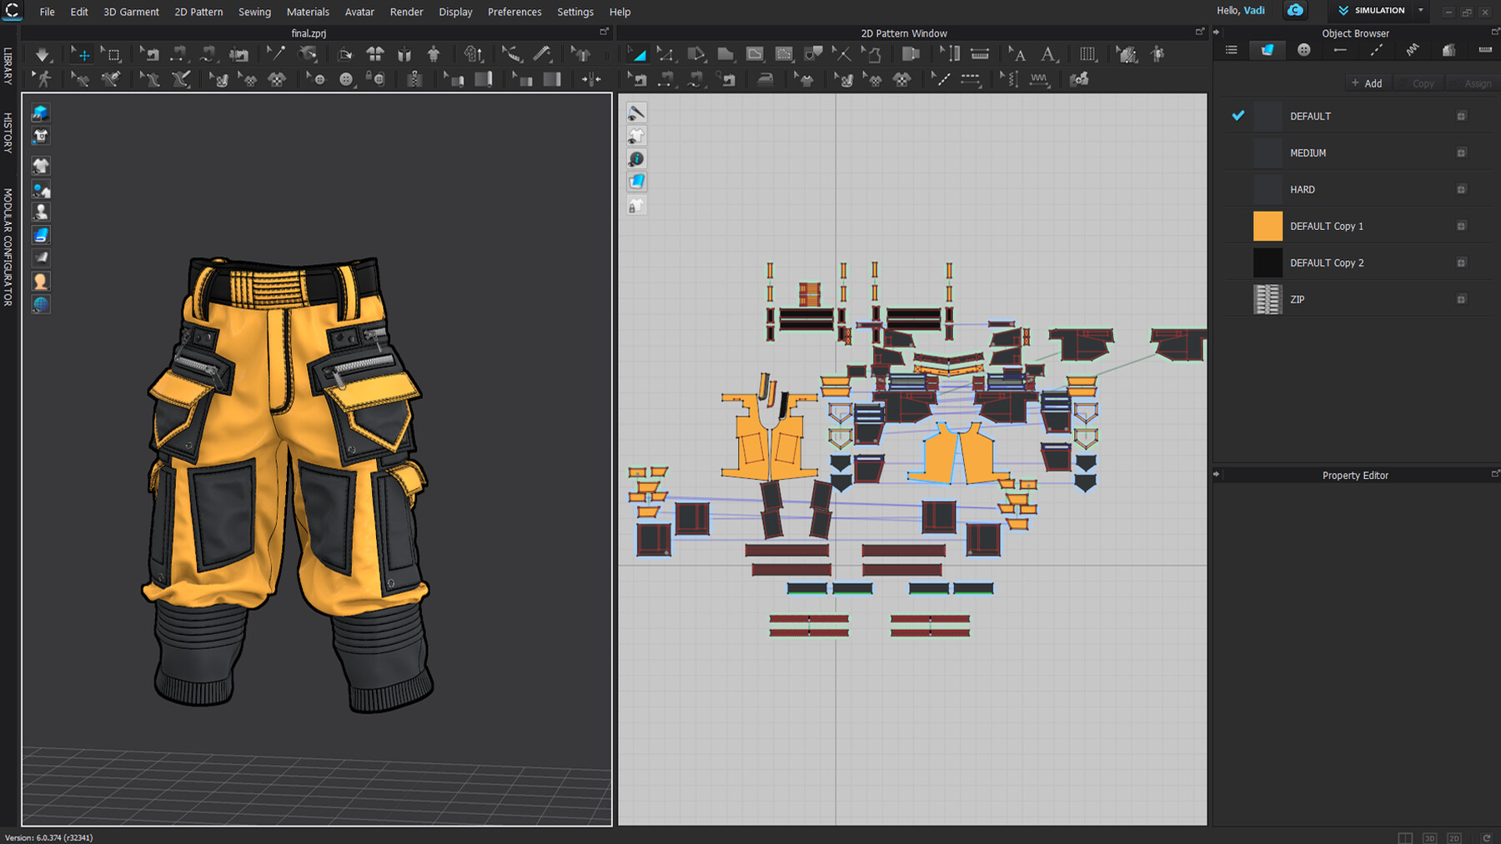
Task: Open the Button tab in Object Browser
Action: 1303,50
